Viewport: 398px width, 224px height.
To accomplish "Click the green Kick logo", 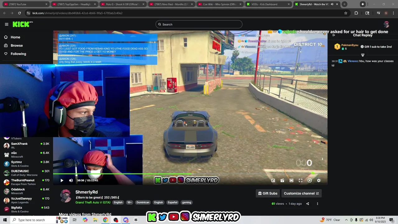I will click(23, 24).
